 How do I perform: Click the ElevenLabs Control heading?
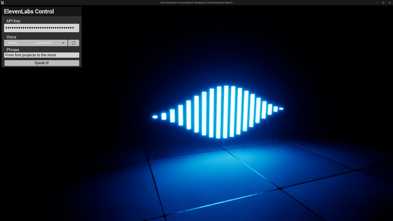point(29,11)
